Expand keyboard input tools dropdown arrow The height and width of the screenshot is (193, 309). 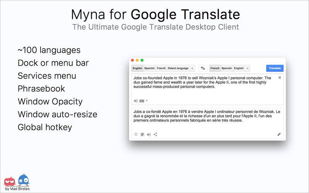click(147, 101)
